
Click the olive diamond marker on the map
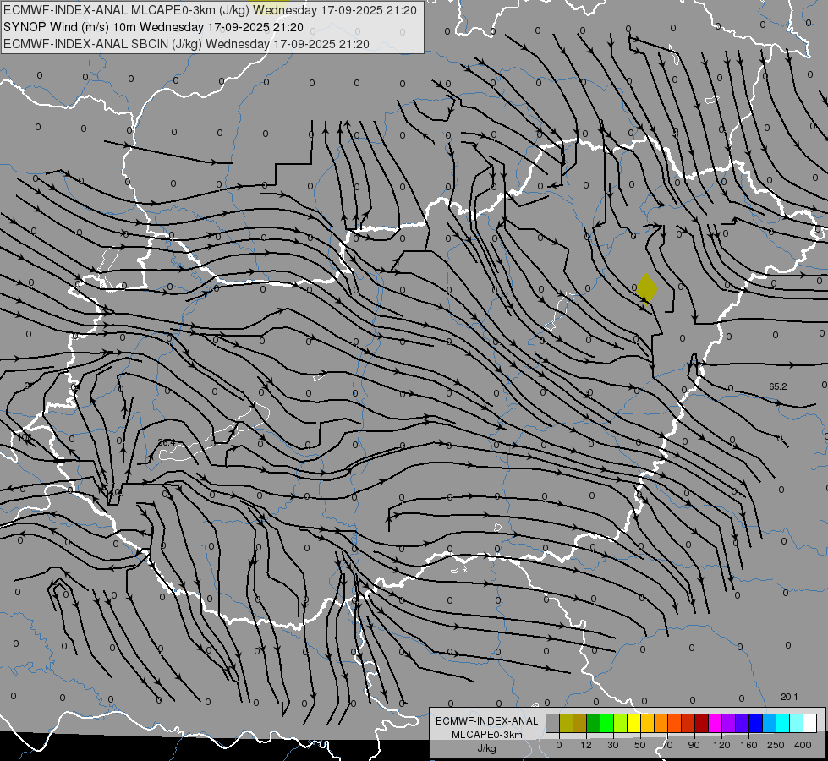[647, 289]
